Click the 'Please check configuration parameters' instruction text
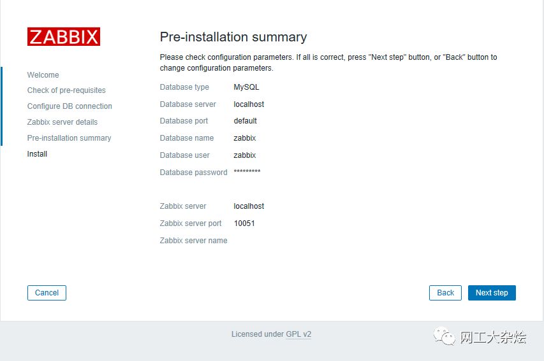Viewport: 544px width, 361px height. click(328, 62)
